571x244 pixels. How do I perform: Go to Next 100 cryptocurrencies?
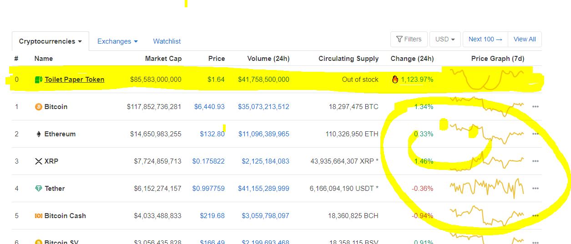click(485, 39)
